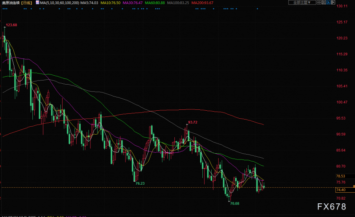Click the rightmost isolated blue news dot
The image size is (355, 217).
[x=257, y=9]
